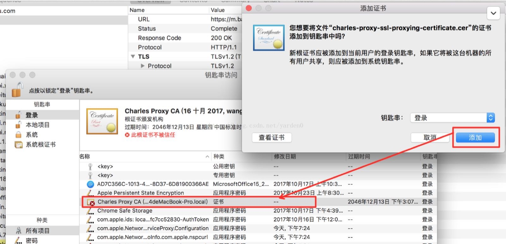Click pencil icon of rviceProxy.Configuration row

click(90, 228)
